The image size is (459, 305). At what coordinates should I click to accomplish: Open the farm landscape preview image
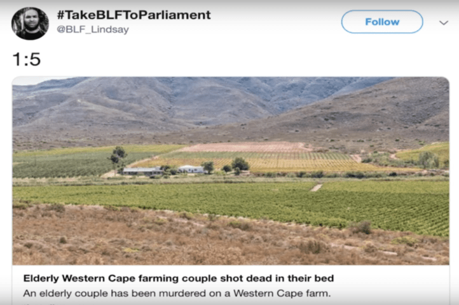[x=231, y=171]
